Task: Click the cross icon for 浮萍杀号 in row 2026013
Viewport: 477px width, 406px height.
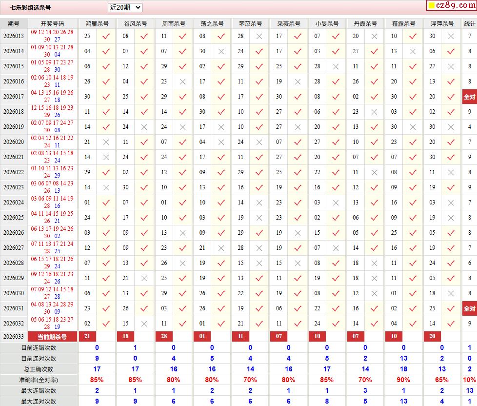Action: (x=451, y=36)
